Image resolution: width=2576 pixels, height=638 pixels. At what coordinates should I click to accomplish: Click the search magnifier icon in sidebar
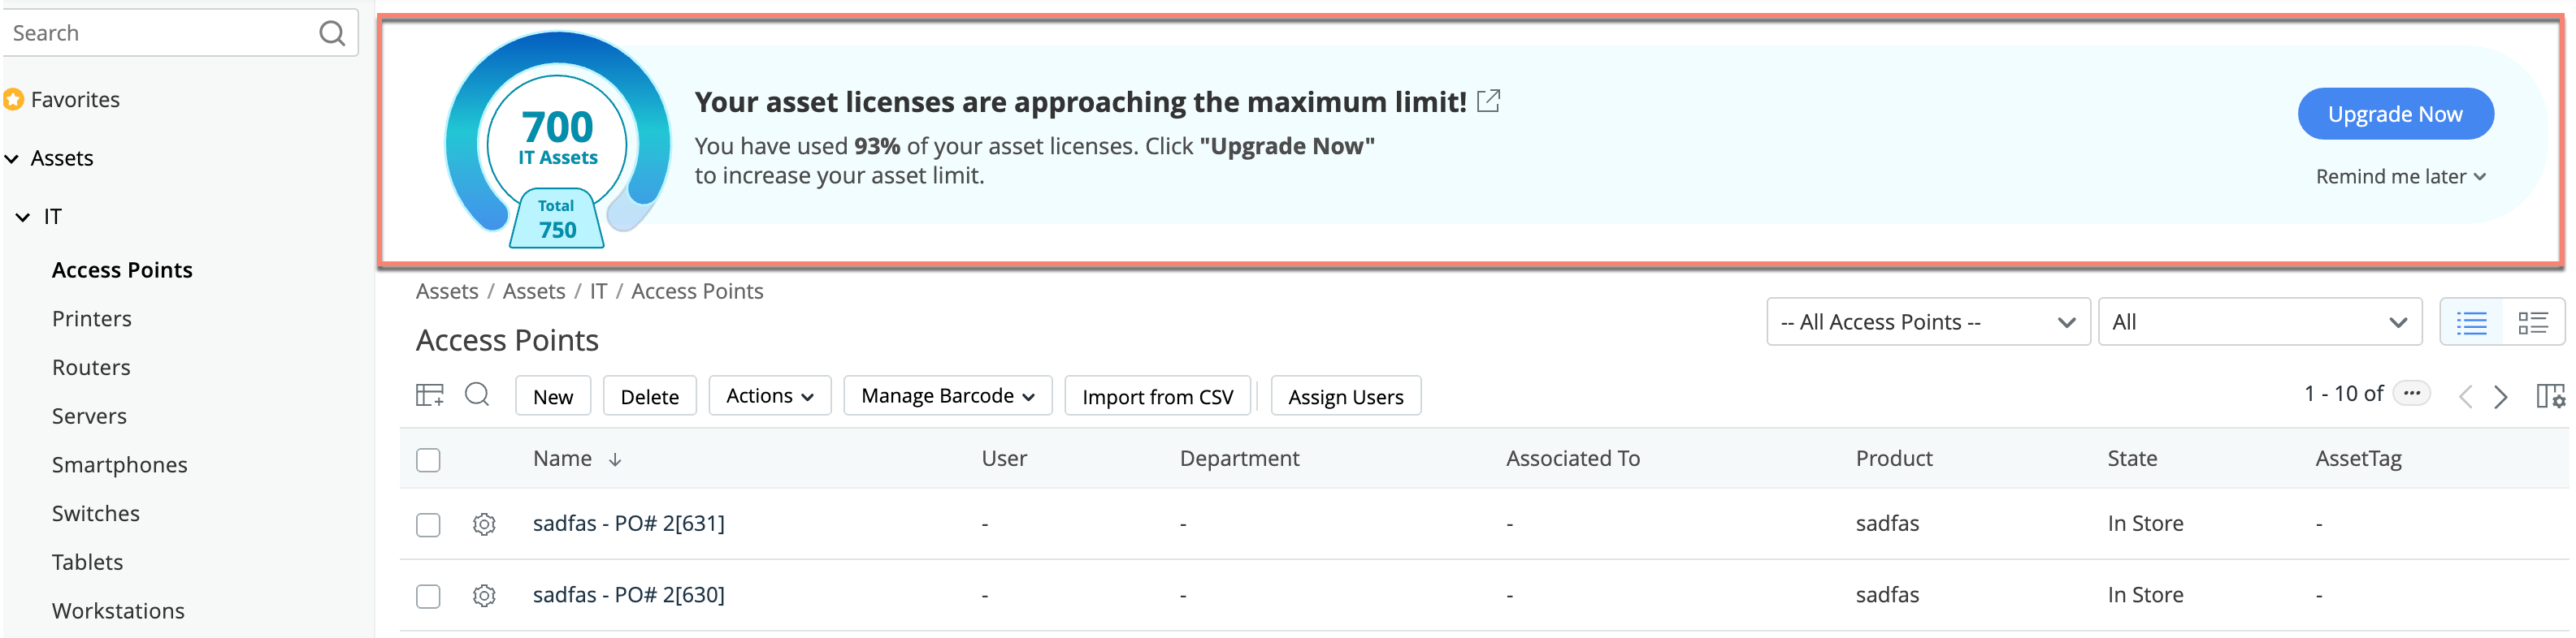point(332,34)
